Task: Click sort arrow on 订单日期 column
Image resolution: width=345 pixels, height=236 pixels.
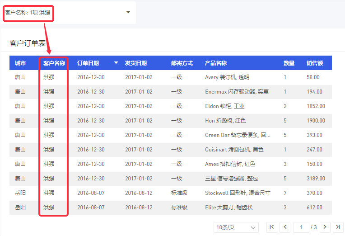Action: (116, 63)
